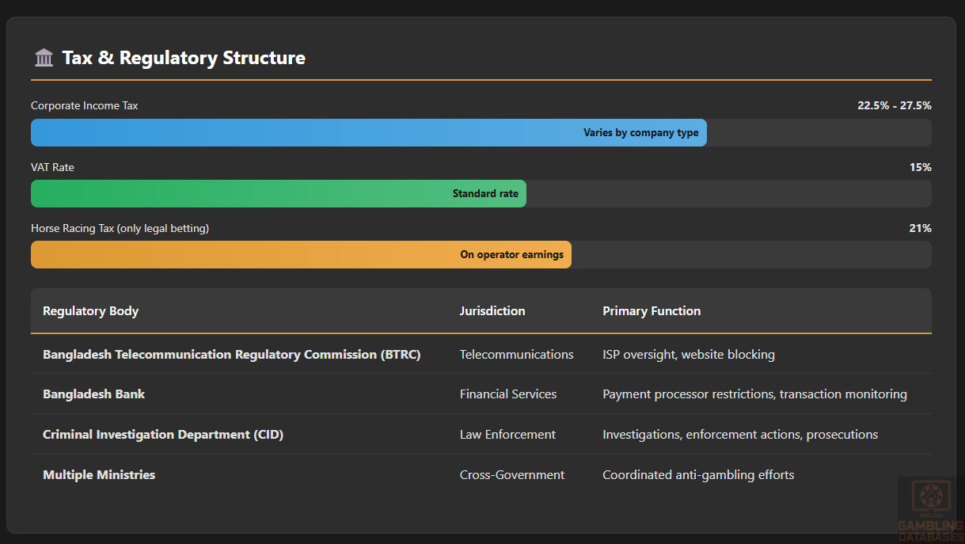
Task: Click the Coordinated anti-gambling efforts cell
Action: point(697,475)
